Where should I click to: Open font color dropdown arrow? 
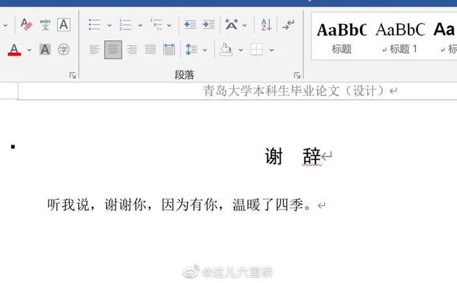pos(29,50)
